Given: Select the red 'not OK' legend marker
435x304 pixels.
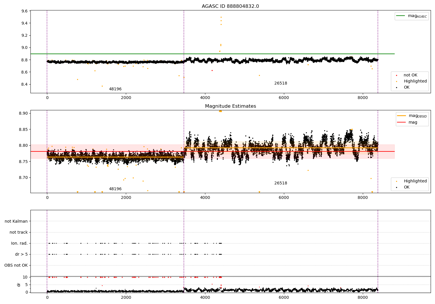Looking at the screenshot, I should pyautogui.click(x=396, y=75).
